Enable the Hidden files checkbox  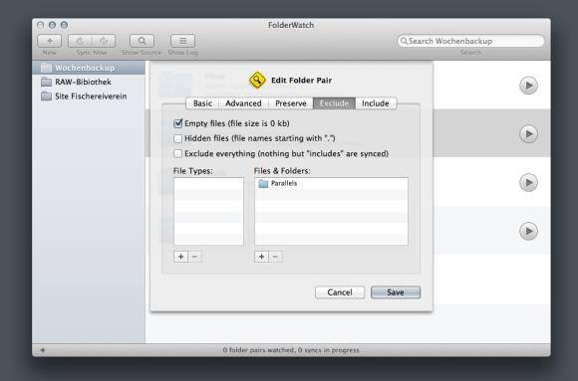coord(178,138)
